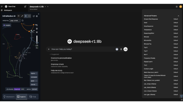Select the 'concepts' graph button

point(34,77)
